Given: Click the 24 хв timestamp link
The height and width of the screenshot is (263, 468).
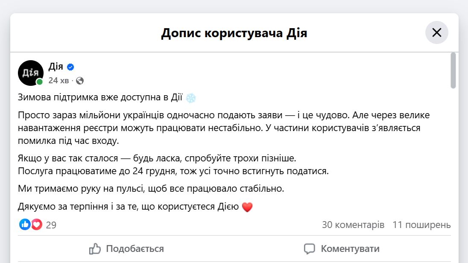Looking at the screenshot, I should tap(58, 80).
